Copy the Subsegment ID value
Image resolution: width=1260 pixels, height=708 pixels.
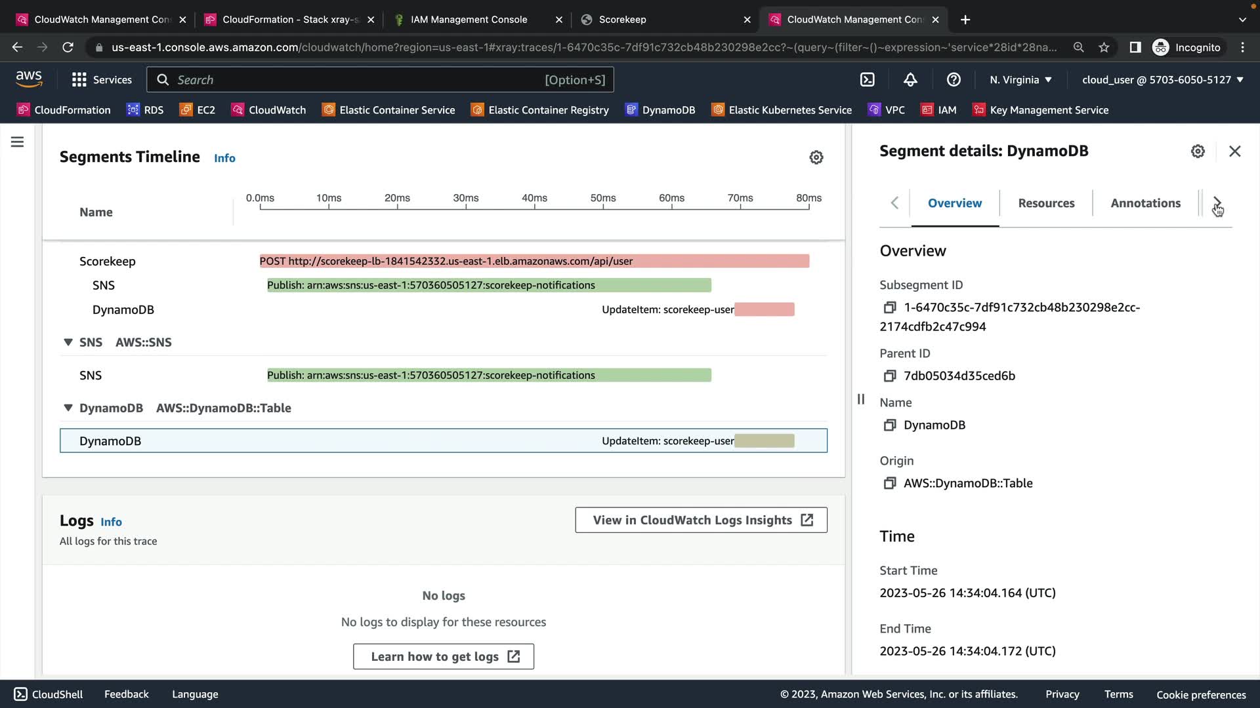(889, 307)
